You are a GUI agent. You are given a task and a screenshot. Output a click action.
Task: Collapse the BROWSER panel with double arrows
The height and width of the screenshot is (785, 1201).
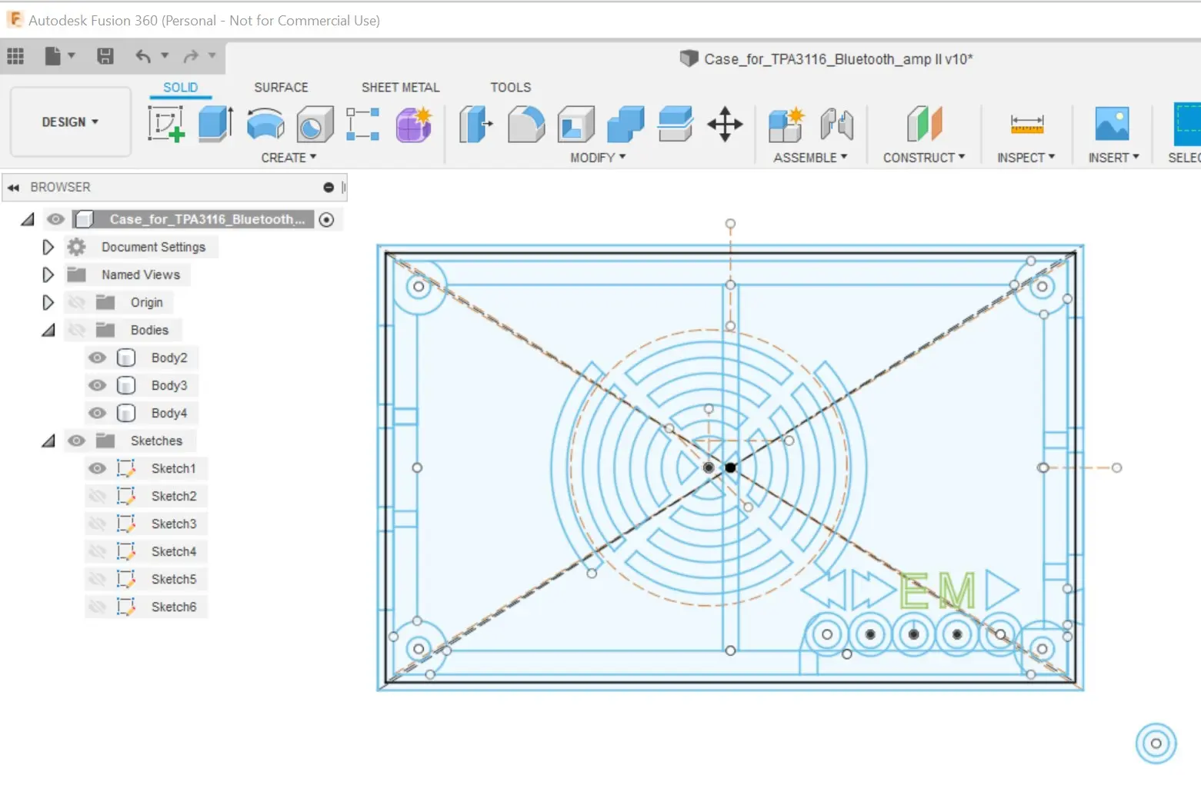[x=13, y=188]
